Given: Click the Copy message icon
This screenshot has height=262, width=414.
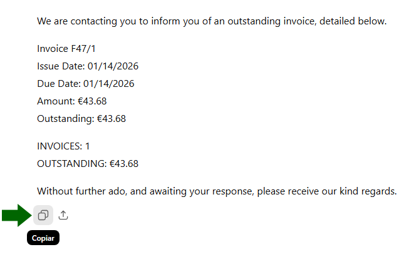Looking at the screenshot, I should pos(43,216).
